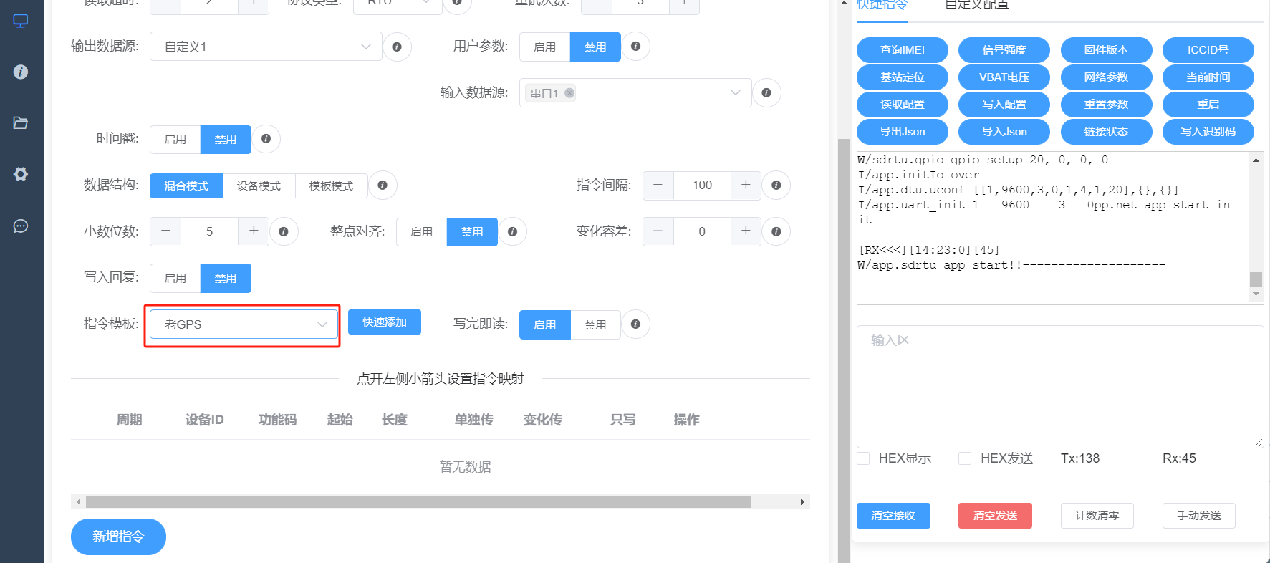Select 混合模式 for 数据结构
This screenshot has height=563, width=1270.
[186, 186]
